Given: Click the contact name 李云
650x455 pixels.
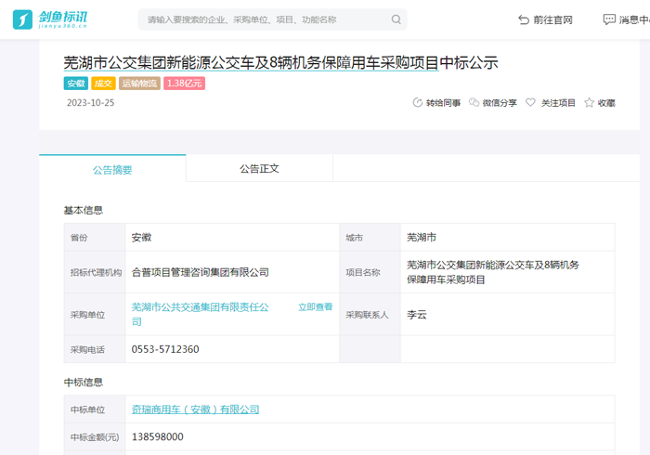Looking at the screenshot, I should point(417,315).
